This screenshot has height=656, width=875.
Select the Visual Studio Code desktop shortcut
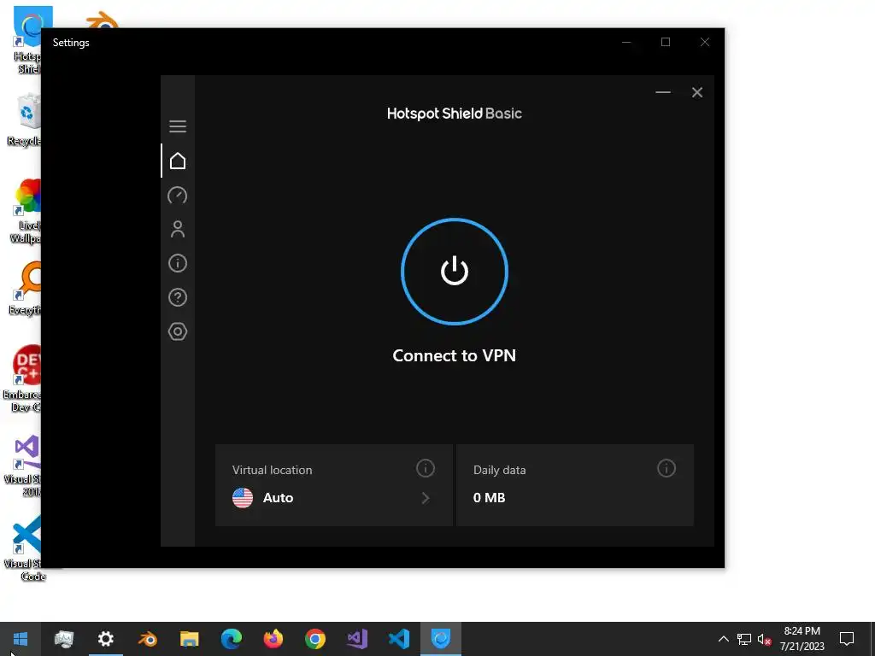tap(25, 549)
